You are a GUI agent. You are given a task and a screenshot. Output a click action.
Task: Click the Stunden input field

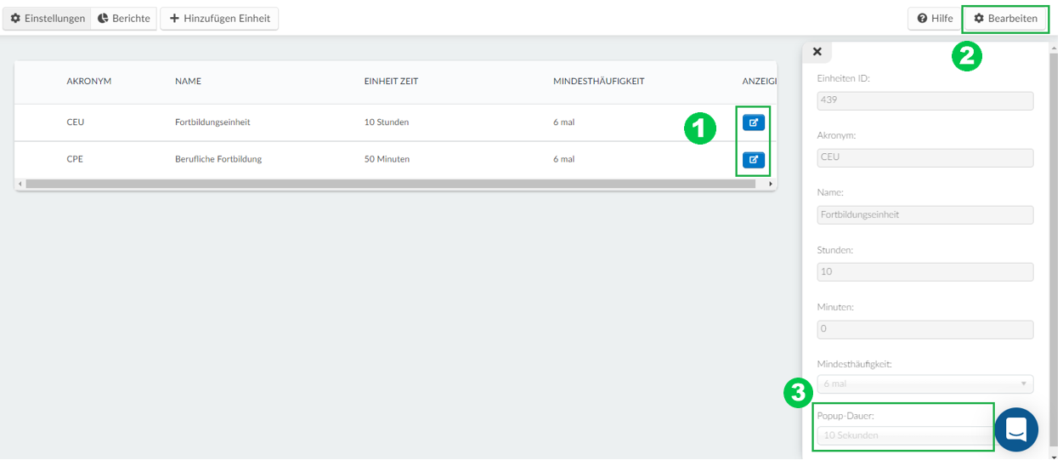(x=924, y=272)
